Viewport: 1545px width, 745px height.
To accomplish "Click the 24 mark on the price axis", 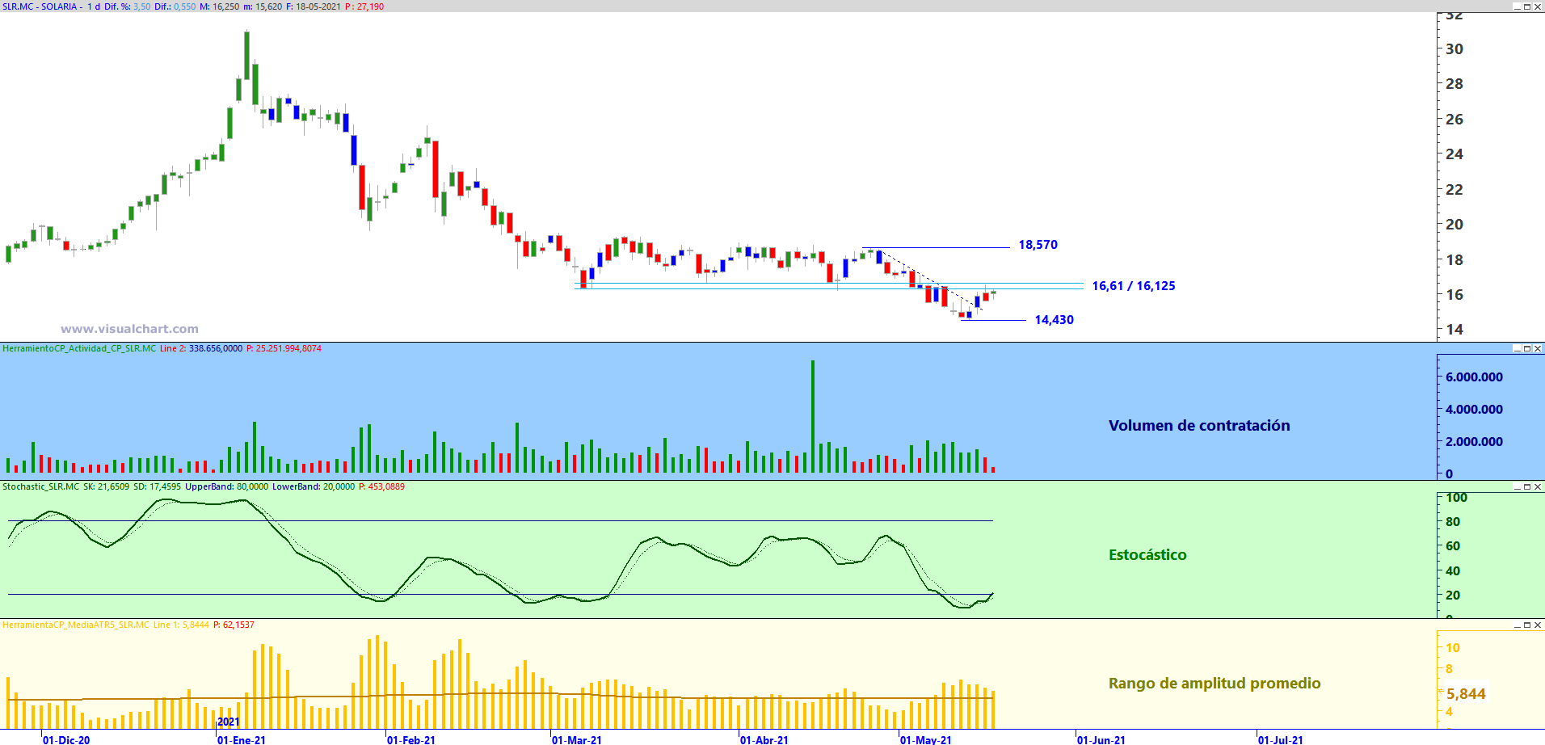I will [1454, 154].
